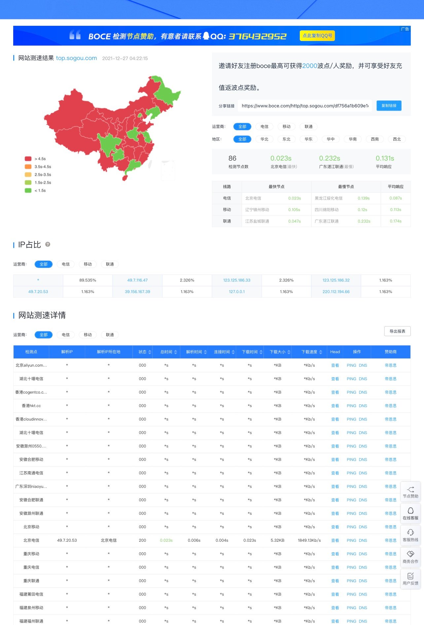Image resolution: width=424 pixels, height=625 pixels.
Task: Select 移动 under IP占比 section
Action: (88, 264)
